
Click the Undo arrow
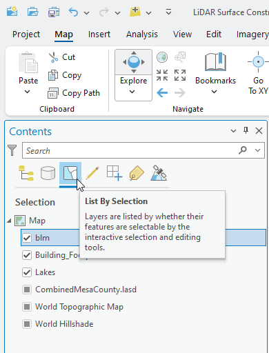coord(73,12)
